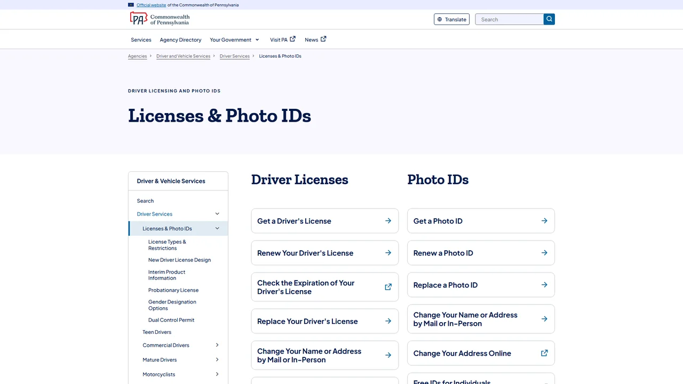Click into the Search input field
The image size is (683, 384).
click(x=509, y=19)
